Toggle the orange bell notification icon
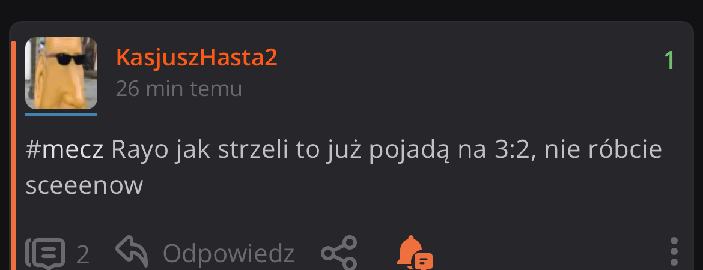703x270 pixels. point(414,253)
